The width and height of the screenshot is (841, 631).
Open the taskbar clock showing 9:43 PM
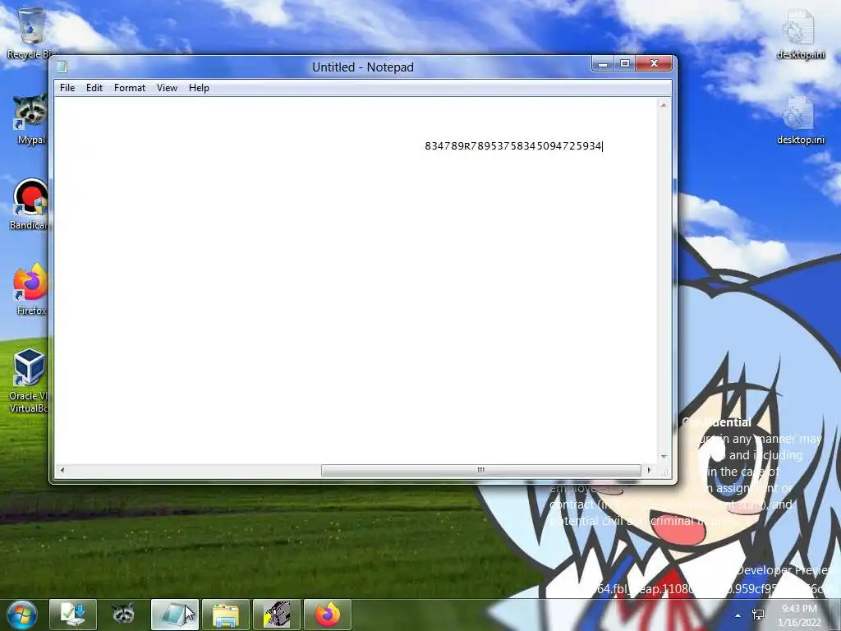799,615
